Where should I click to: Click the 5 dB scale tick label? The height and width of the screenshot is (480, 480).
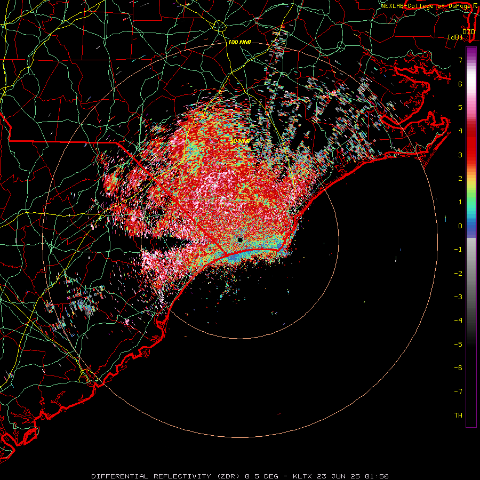460,107
